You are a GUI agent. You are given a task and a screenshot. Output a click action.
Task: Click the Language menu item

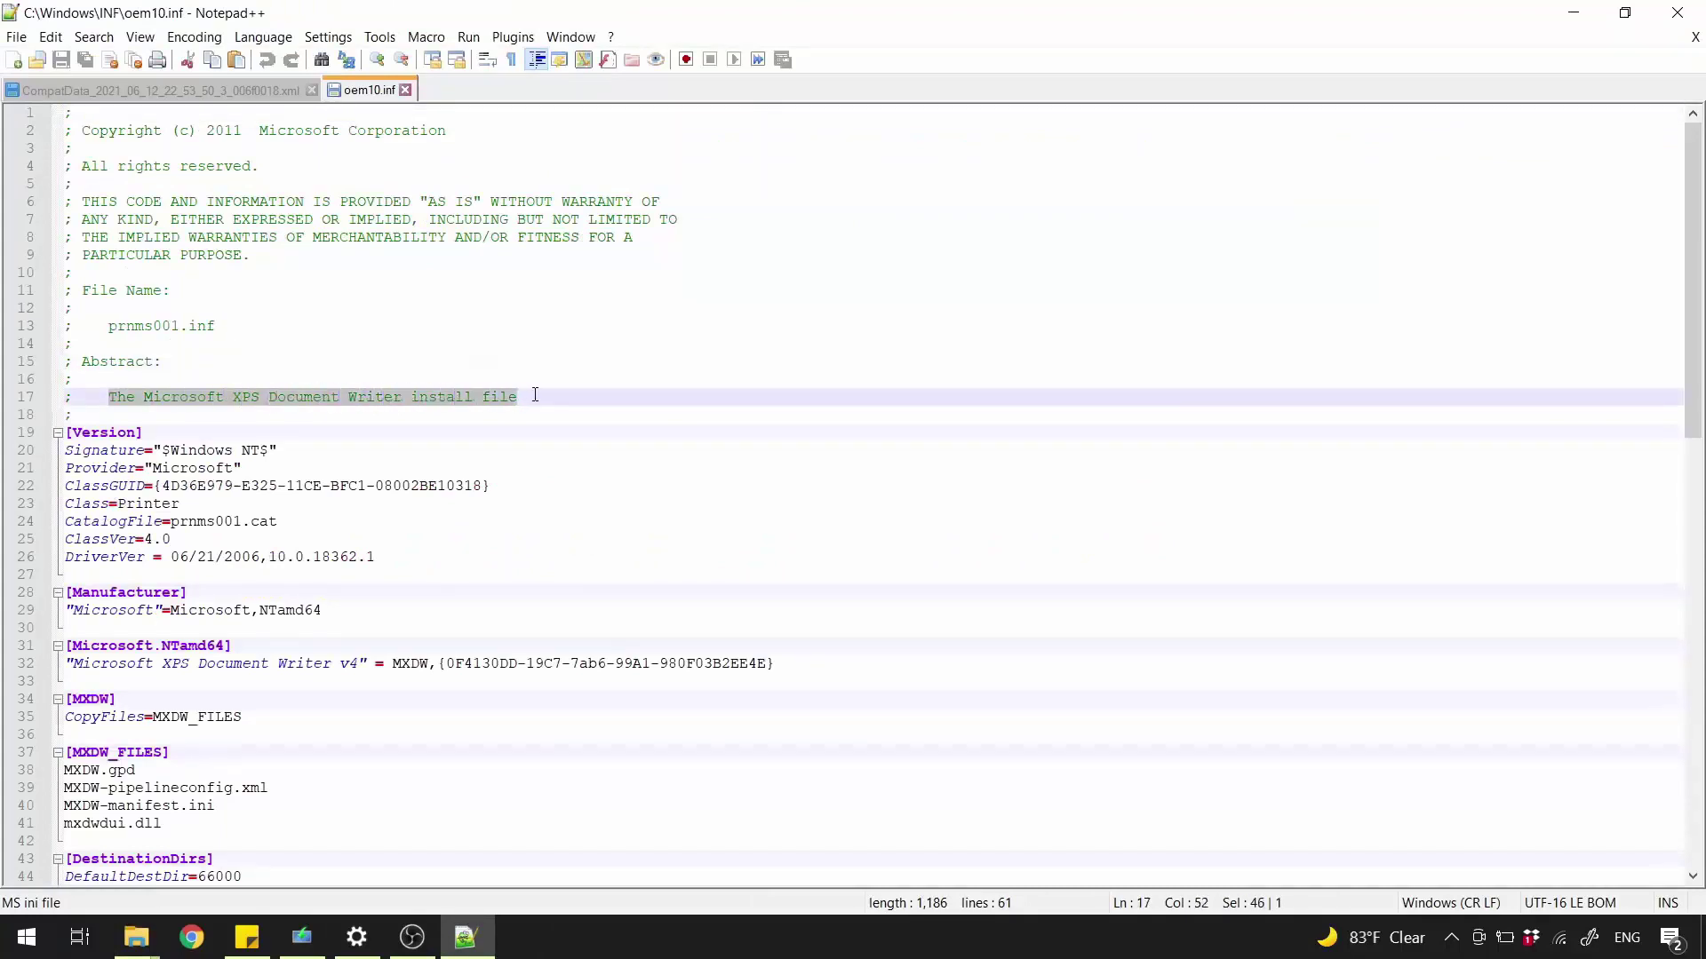click(262, 36)
